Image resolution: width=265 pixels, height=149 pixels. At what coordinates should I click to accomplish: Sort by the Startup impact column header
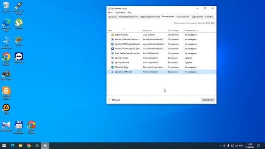click(x=192, y=30)
